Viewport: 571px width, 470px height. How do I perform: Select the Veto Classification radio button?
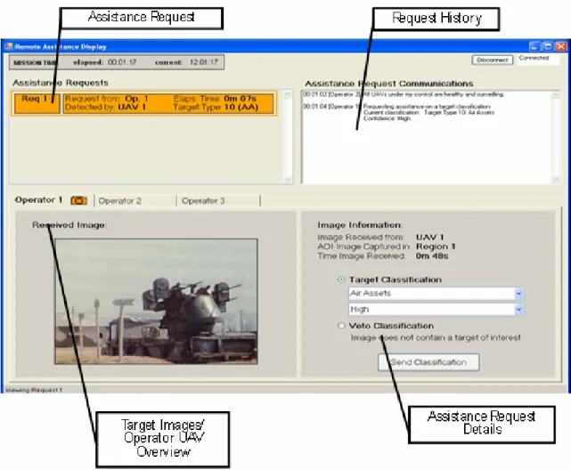coord(341,326)
